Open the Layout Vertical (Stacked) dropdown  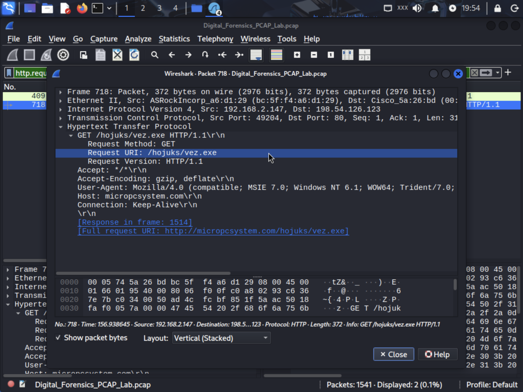221,338
